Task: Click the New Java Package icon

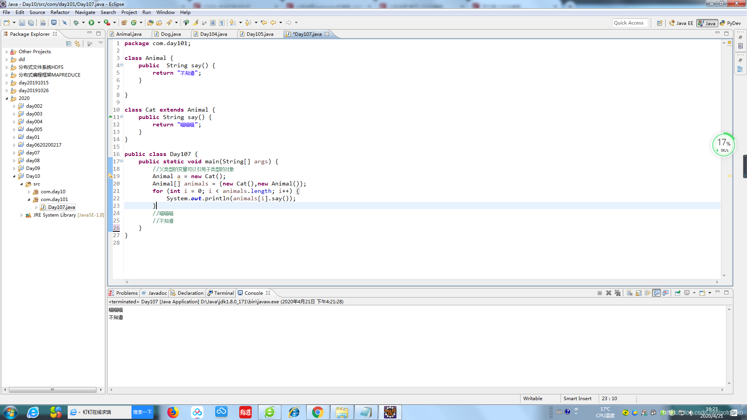Action: pyautogui.click(x=124, y=23)
